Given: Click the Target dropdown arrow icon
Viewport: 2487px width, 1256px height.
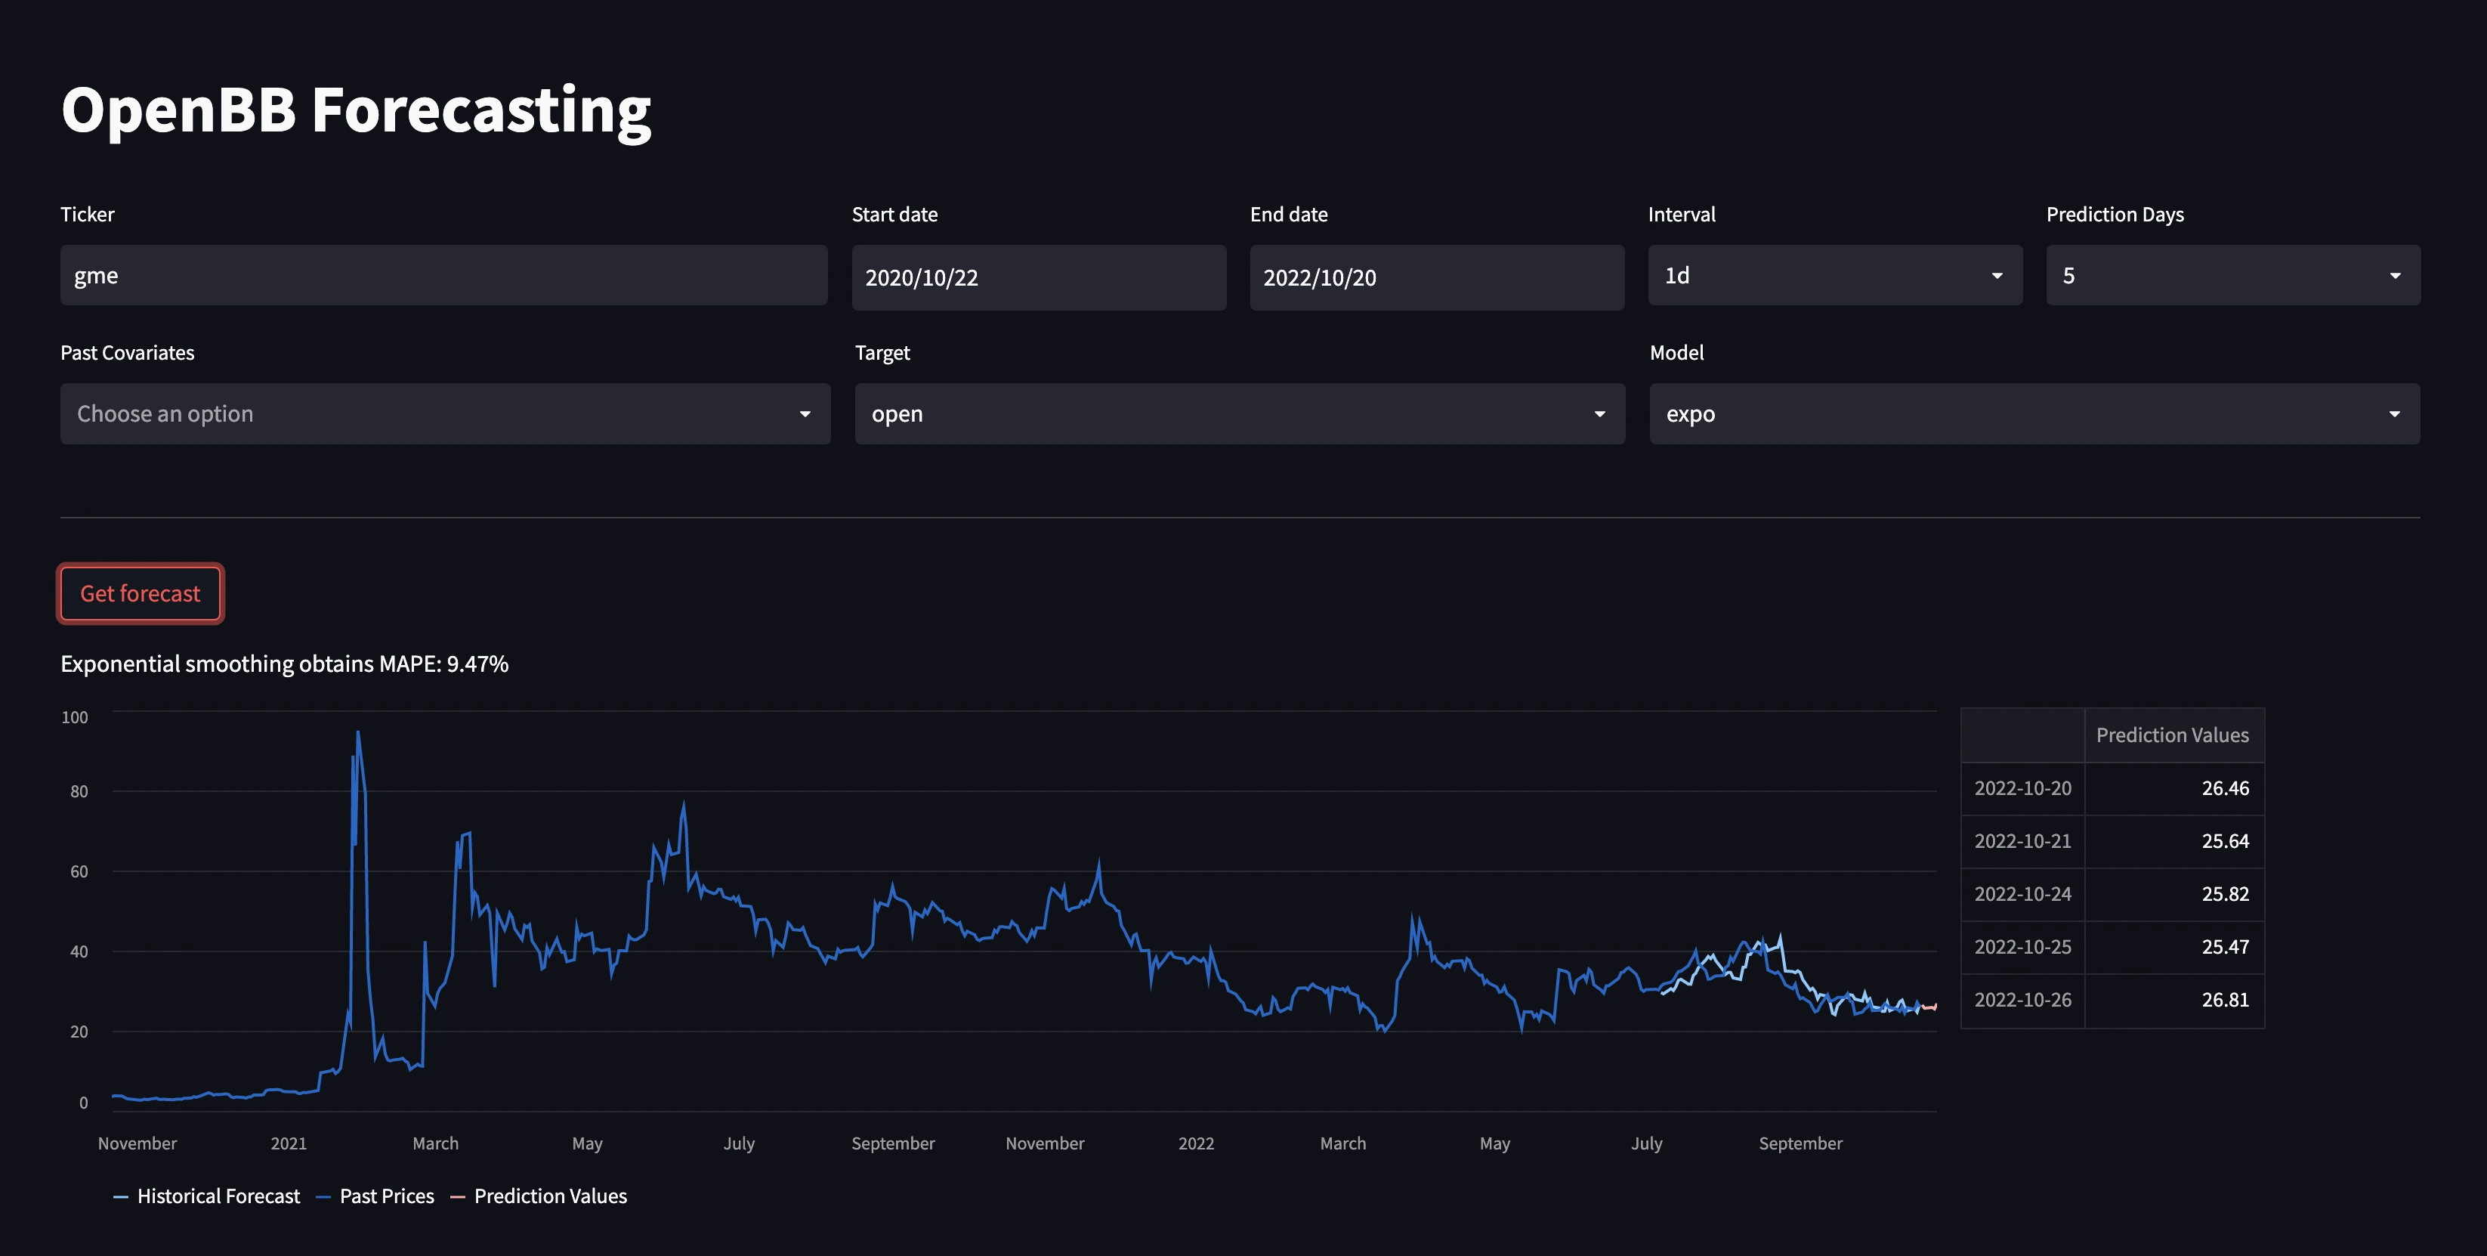Looking at the screenshot, I should click(x=1599, y=414).
